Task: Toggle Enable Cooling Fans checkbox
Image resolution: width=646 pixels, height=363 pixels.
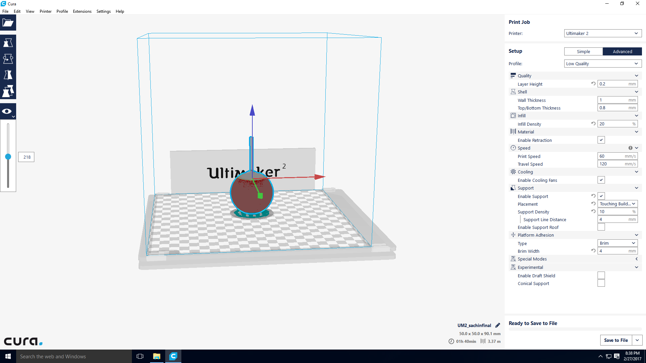Action: click(x=601, y=180)
